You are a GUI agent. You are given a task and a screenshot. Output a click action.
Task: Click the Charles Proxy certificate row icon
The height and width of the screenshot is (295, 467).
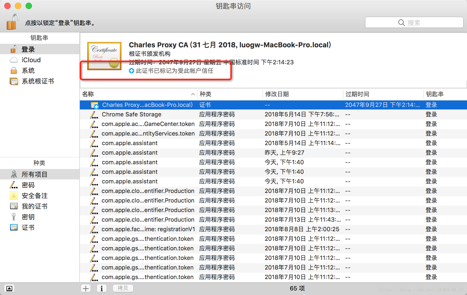click(95, 105)
